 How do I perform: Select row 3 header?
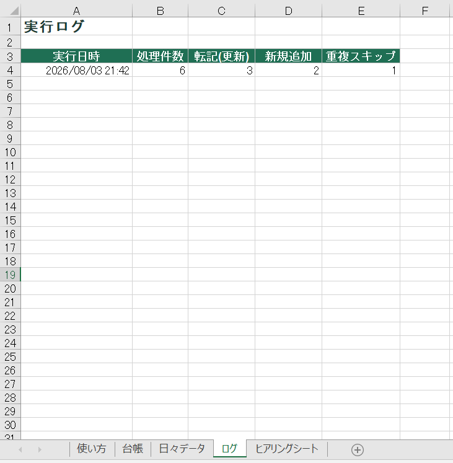(x=10, y=56)
